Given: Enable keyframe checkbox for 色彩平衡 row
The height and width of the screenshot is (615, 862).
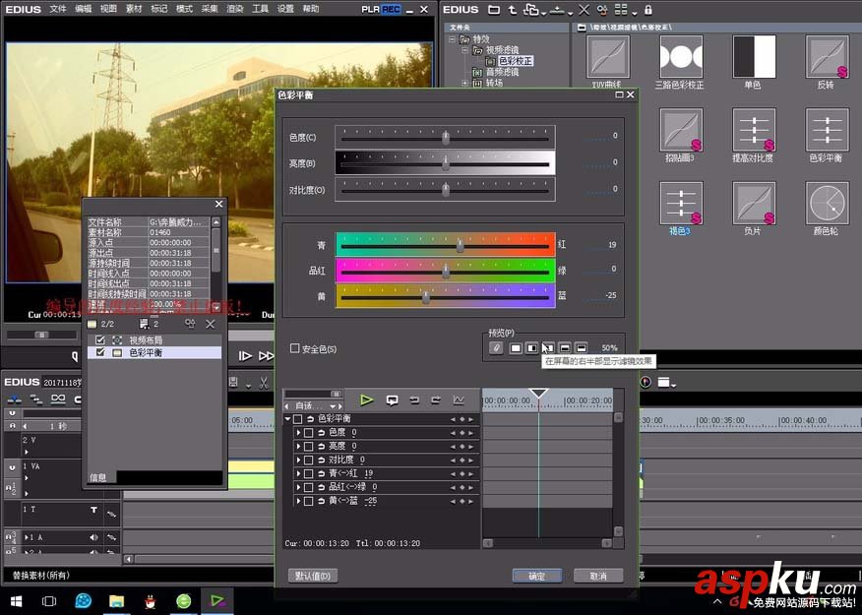Looking at the screenshot, I should click(x=297, y=419).
